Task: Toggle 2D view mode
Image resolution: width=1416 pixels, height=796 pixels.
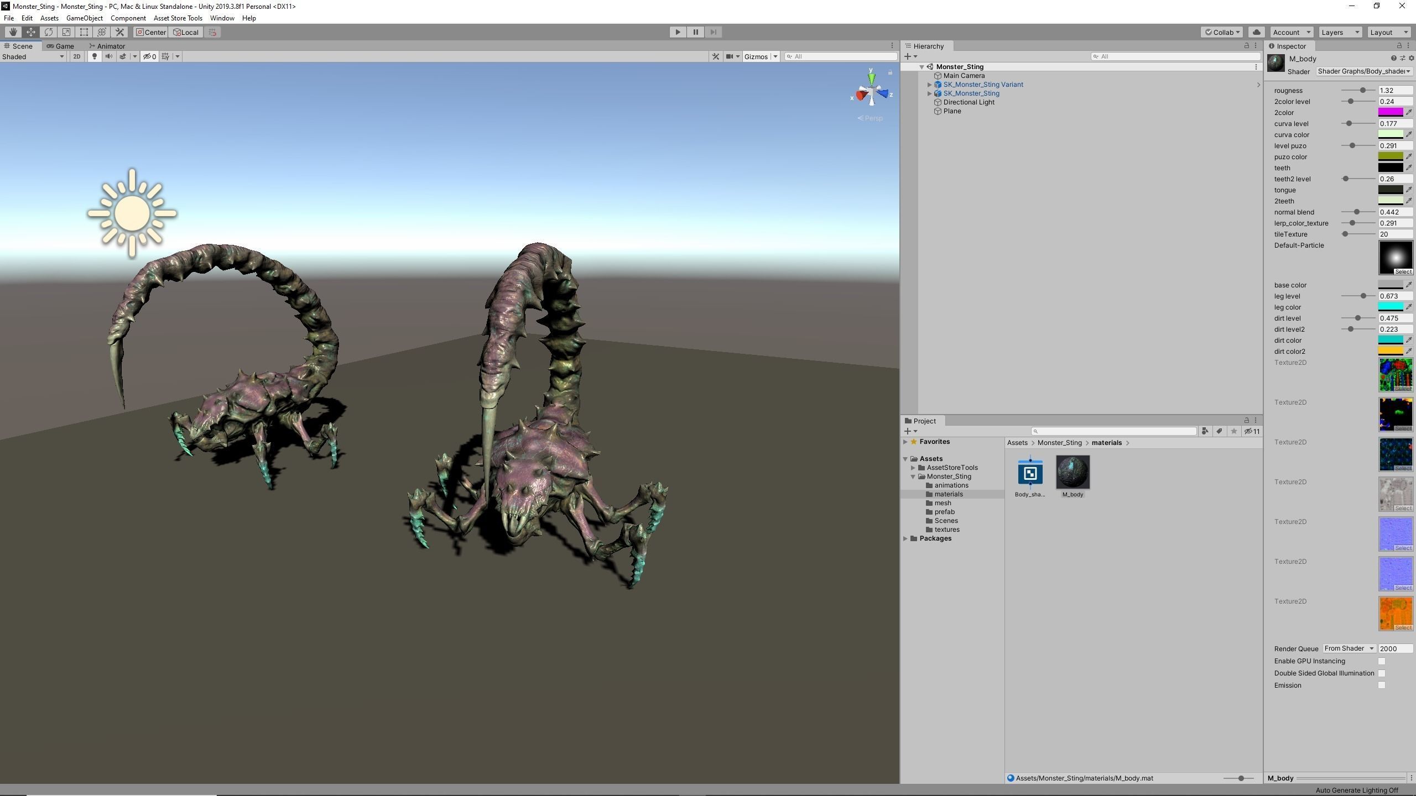Action: pyautogui.click(x=77, y=56)
